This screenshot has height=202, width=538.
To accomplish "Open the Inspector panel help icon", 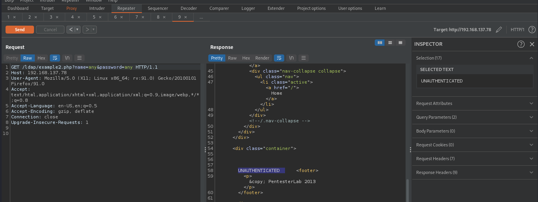I will coord(521,44).
